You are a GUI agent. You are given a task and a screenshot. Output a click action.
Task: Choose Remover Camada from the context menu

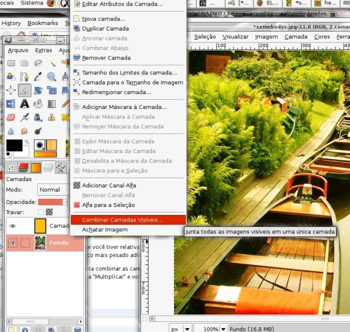click(128, 58)
